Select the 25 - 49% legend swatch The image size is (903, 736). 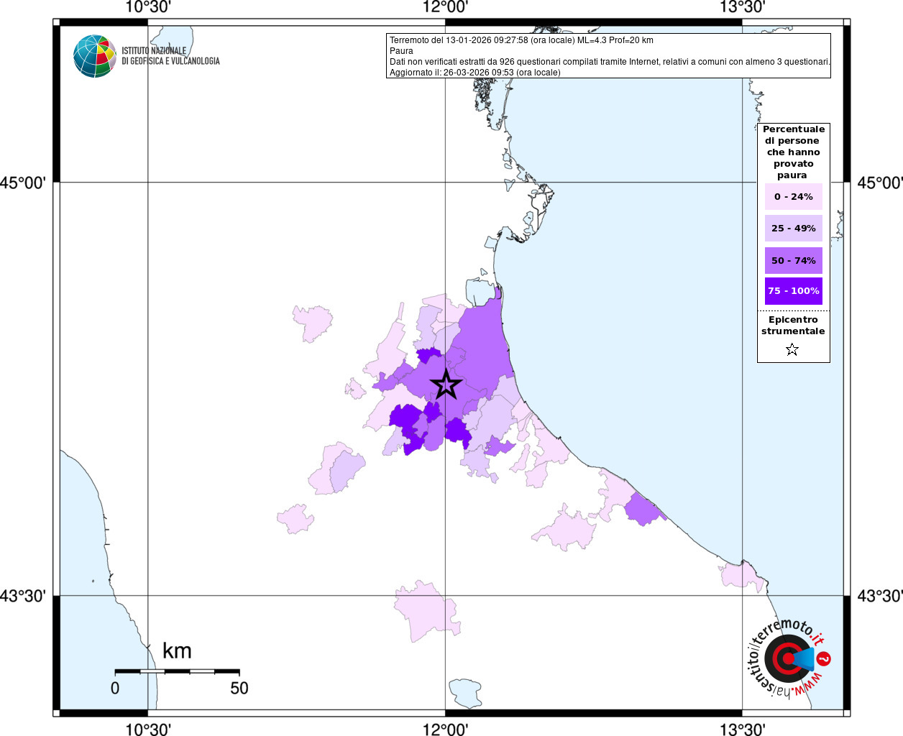pos(793,229)
